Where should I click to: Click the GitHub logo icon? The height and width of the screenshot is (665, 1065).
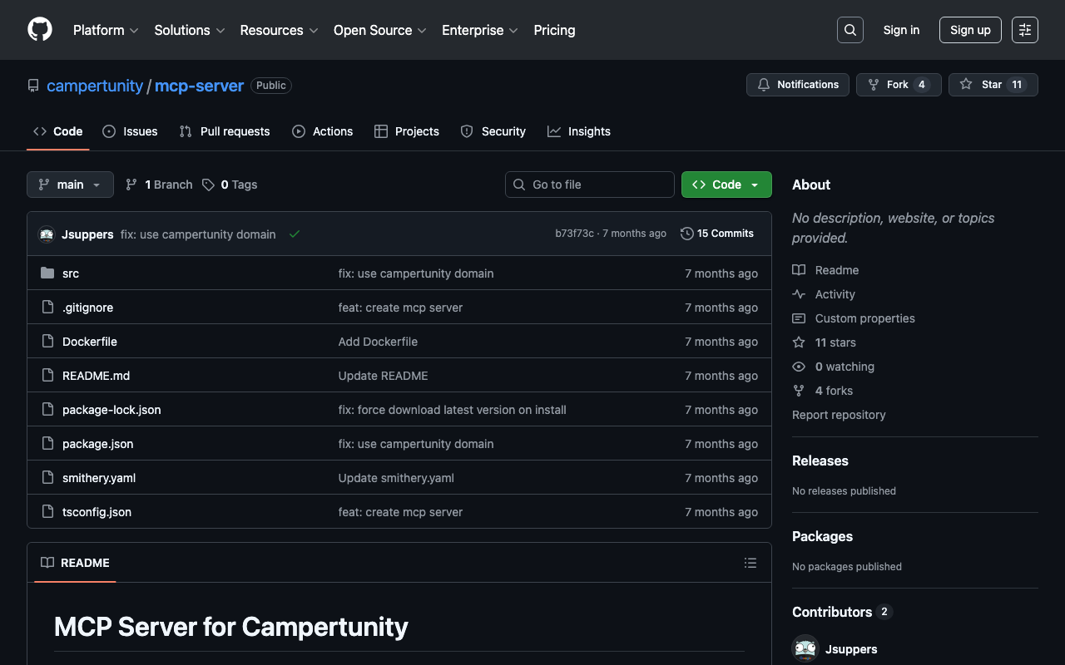(40, 30)
